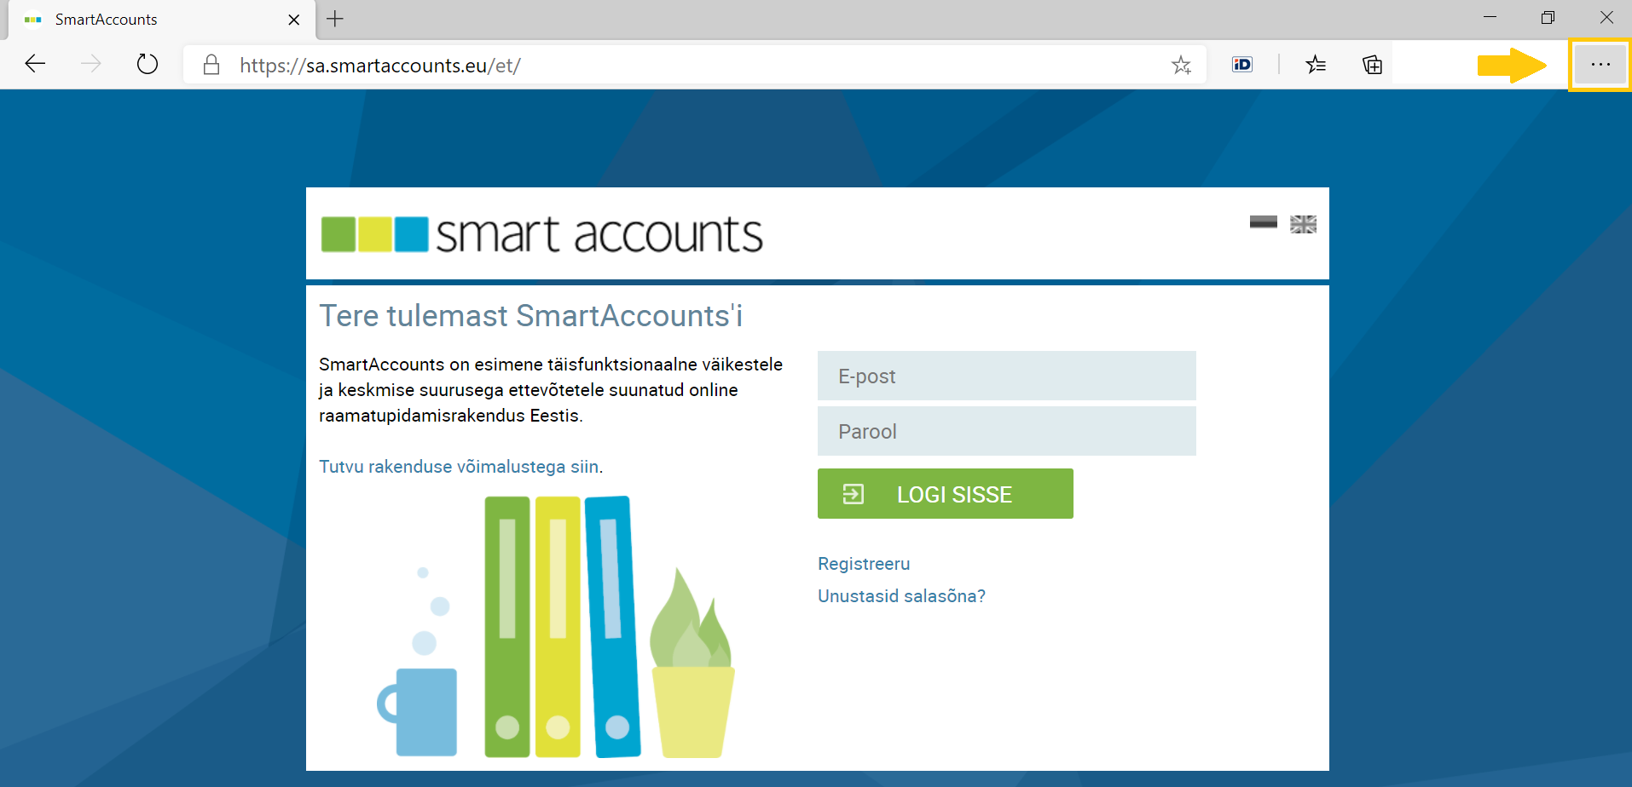Focus the Parool password field
The image size is (1632, 787).
click(1006, 431)
